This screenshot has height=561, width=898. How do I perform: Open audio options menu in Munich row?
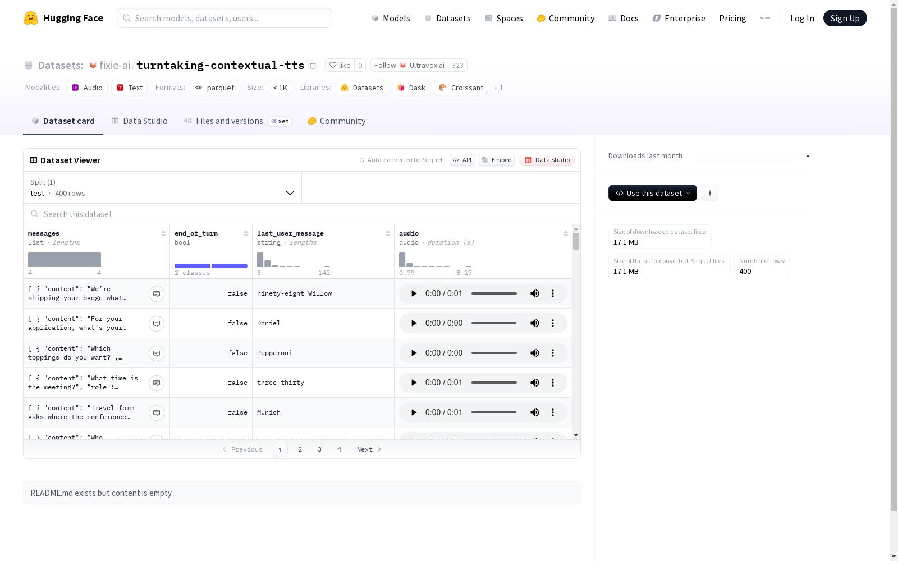click(553, 412)
